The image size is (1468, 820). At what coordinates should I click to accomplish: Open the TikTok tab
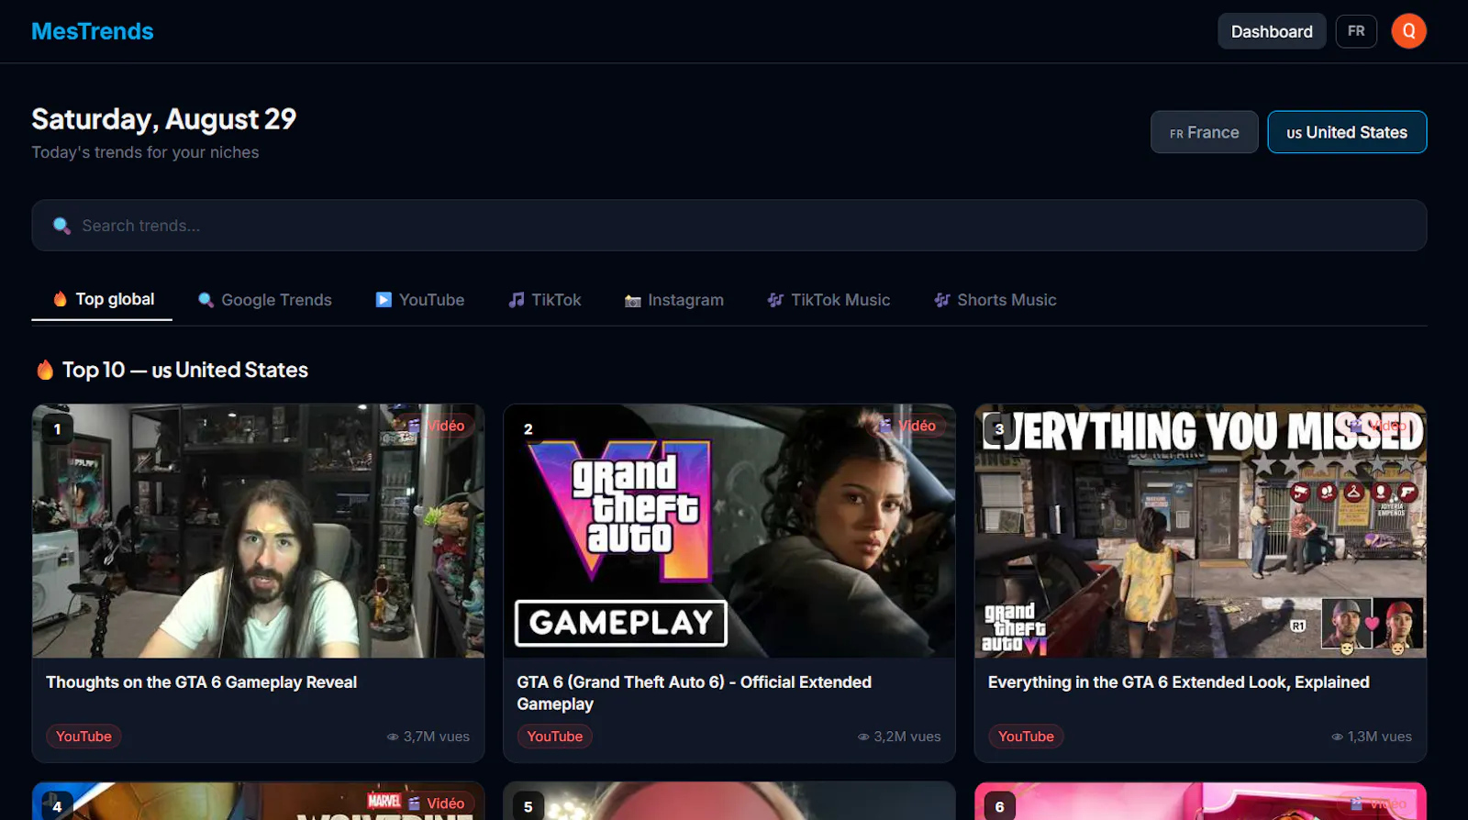545,300
